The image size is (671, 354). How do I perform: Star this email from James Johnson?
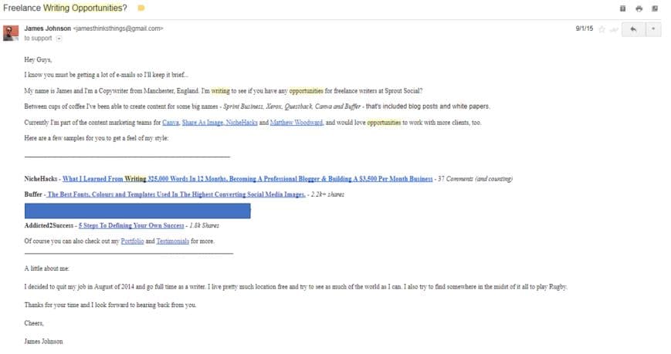click(602, 29)
